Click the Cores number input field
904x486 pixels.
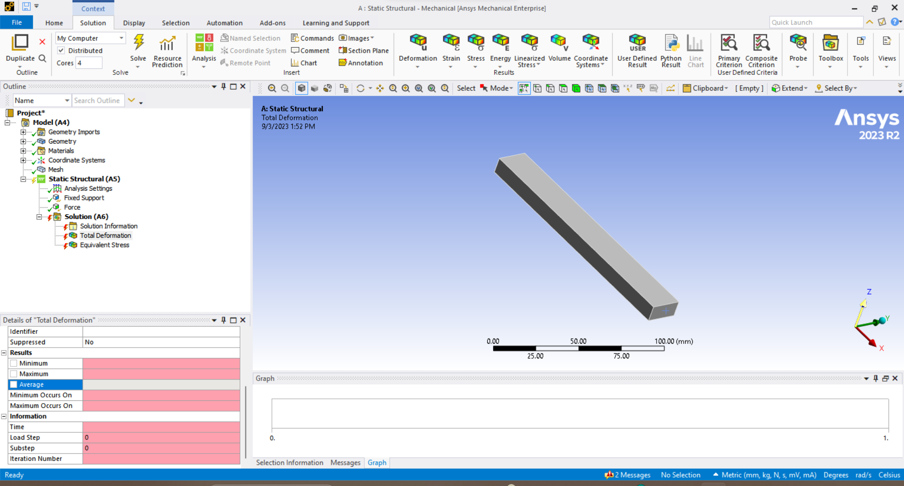89,63
